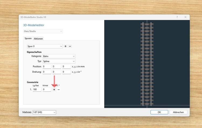Click the 3D-Modelleditor heading

pos(34,25)
